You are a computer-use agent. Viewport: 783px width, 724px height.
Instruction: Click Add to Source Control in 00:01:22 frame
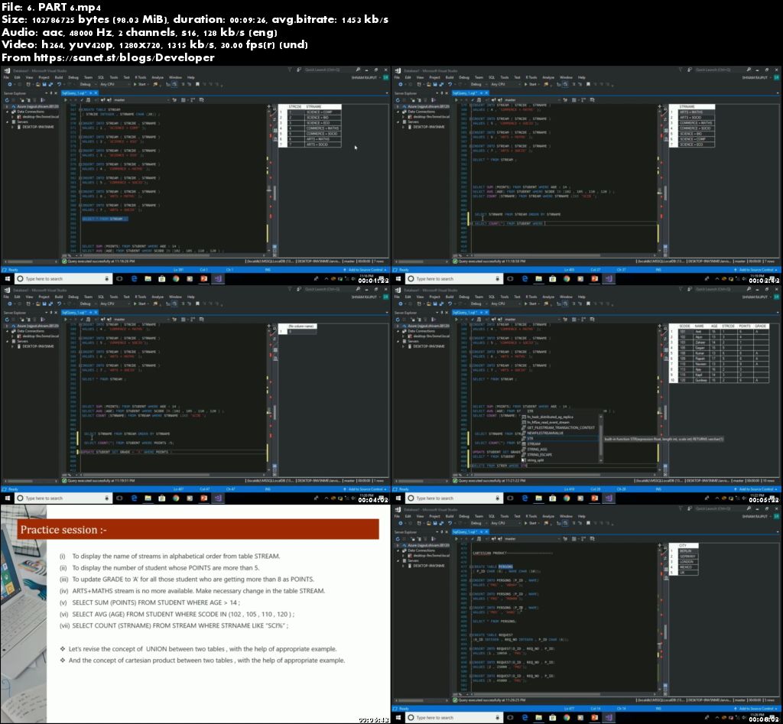click(x=365, y=270)
